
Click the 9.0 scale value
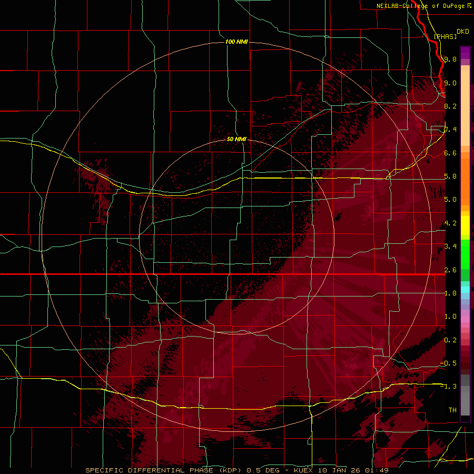tap(450, 83)
